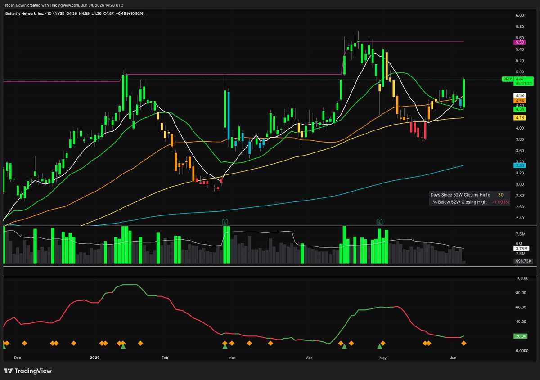Screen dimensions: 540x380
Task: Select the orange 4.54 moving average label
Action: (x=520, y=101)
